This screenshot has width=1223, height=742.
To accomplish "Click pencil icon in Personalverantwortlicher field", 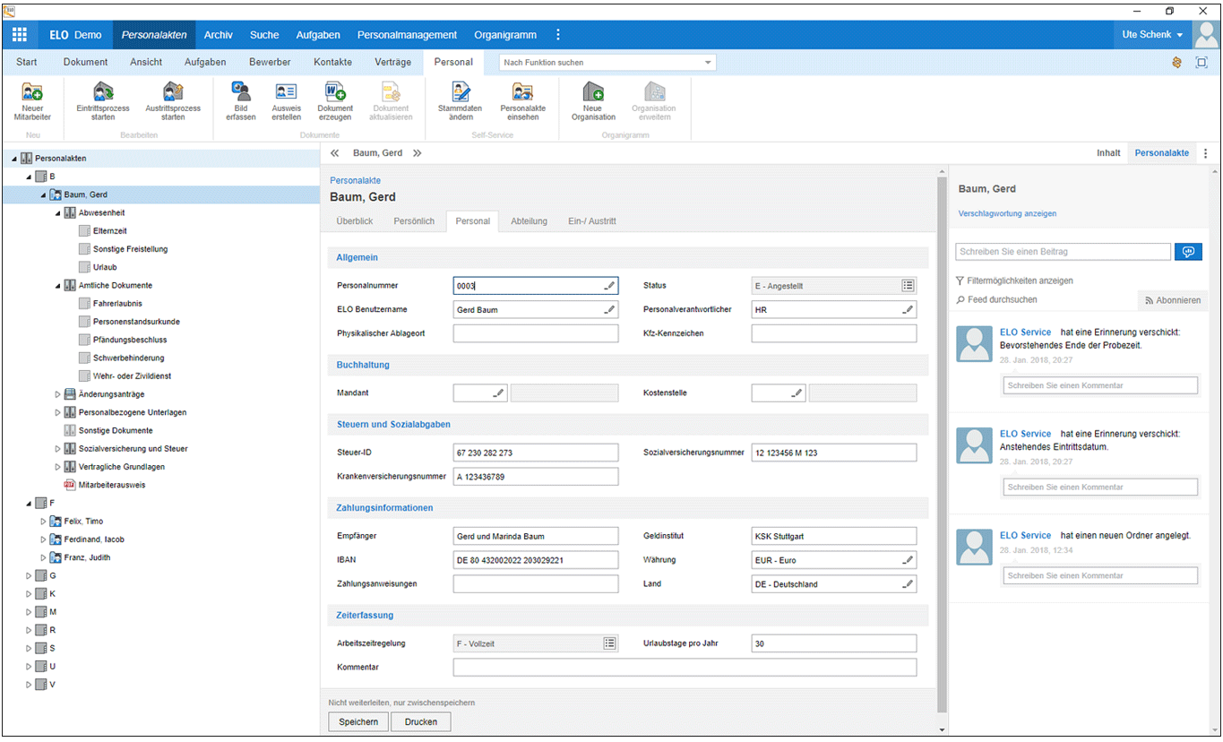I will (908, 309).
